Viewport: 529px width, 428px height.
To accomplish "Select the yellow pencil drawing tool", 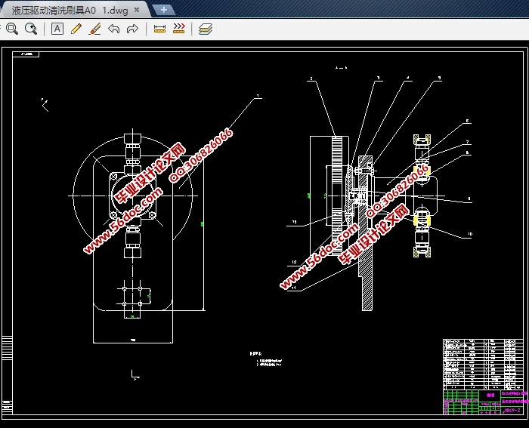I will click(76, 29).
